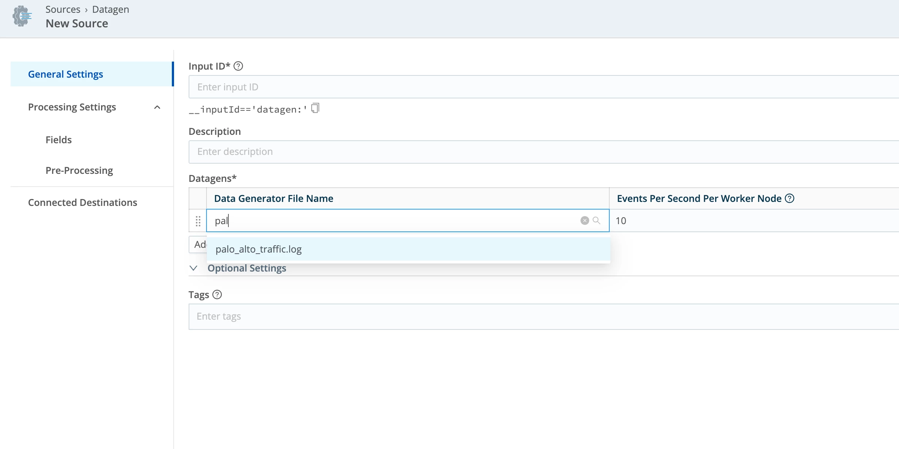Open the Fields settings

[58, 140]
